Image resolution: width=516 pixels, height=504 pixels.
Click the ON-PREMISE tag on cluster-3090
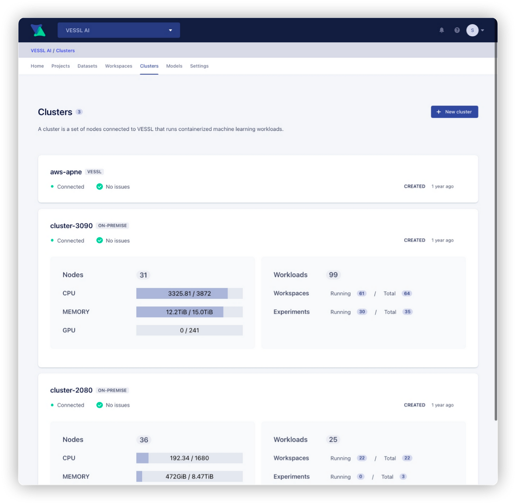[x=112, y=226]
